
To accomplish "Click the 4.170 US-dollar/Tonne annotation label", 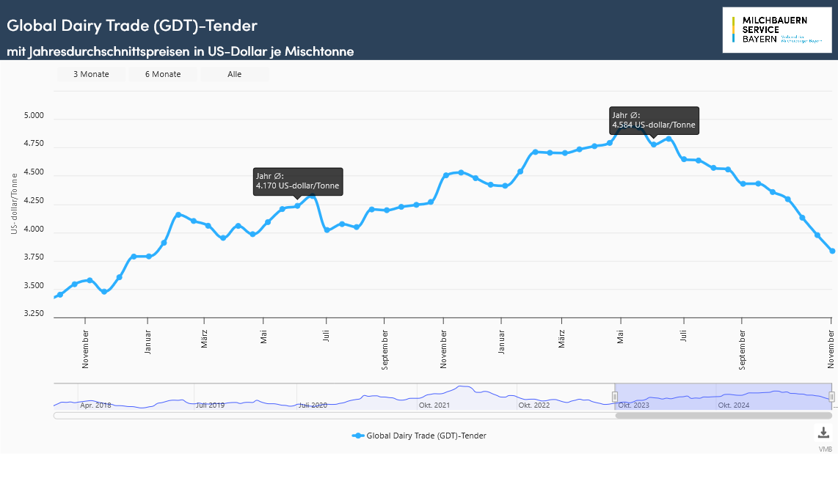I will (297, 181).
